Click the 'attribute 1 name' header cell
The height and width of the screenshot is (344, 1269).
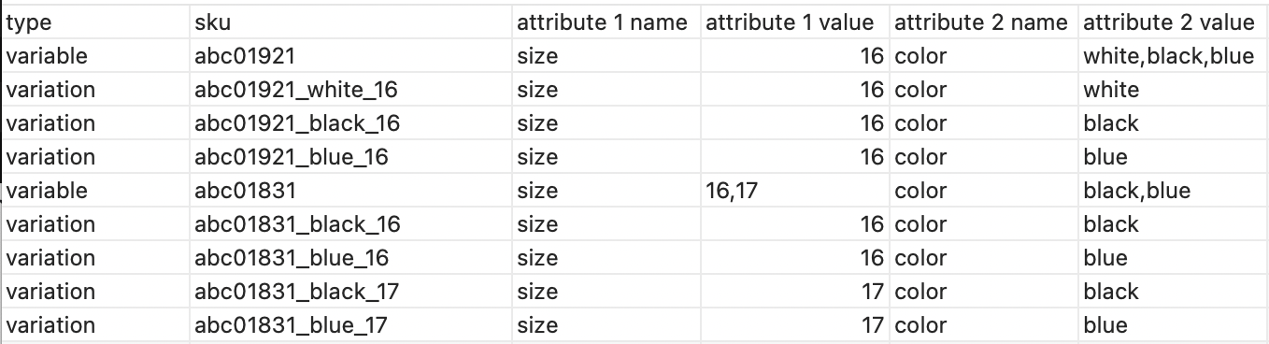point(606,22)
